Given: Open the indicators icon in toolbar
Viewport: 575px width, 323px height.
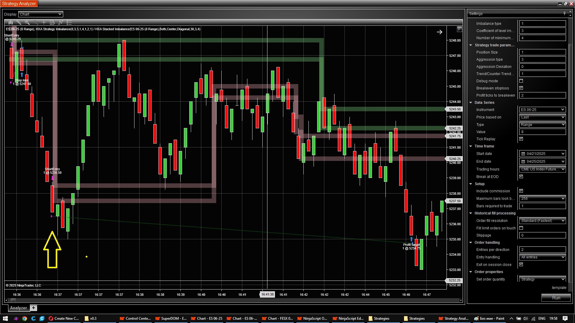Looking at the screenshot, I should pyautogui.click(x=60, y=22).
